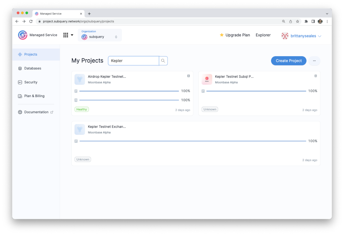Click the Upgrade Plan star icon
The width and height of the screenshot is (344, 235).
222,35
